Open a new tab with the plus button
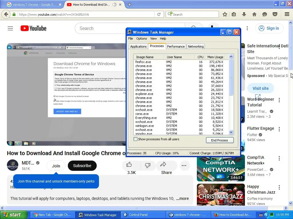Viewport: 293px width, 219px height. point(130,5)
